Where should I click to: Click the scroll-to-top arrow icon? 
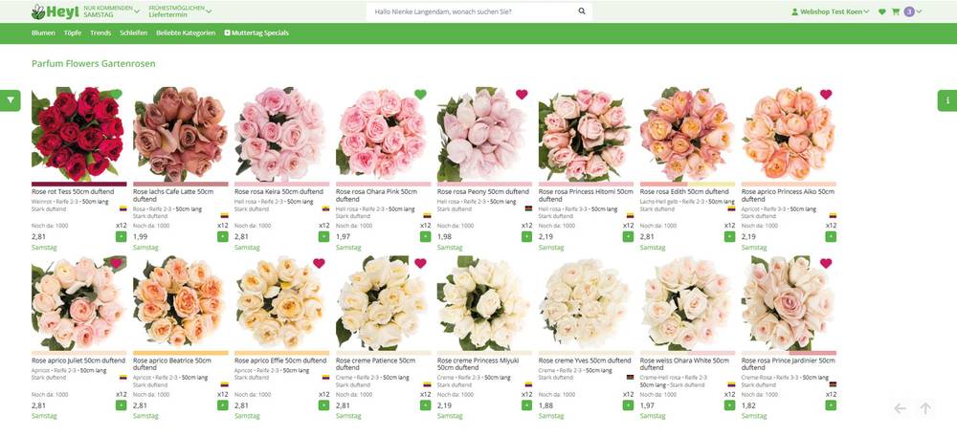[925, 408]
